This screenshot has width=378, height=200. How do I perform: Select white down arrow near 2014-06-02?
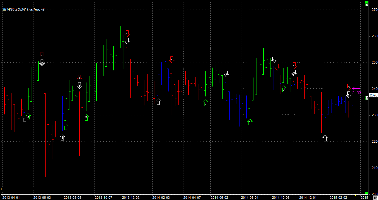(226, 74)
